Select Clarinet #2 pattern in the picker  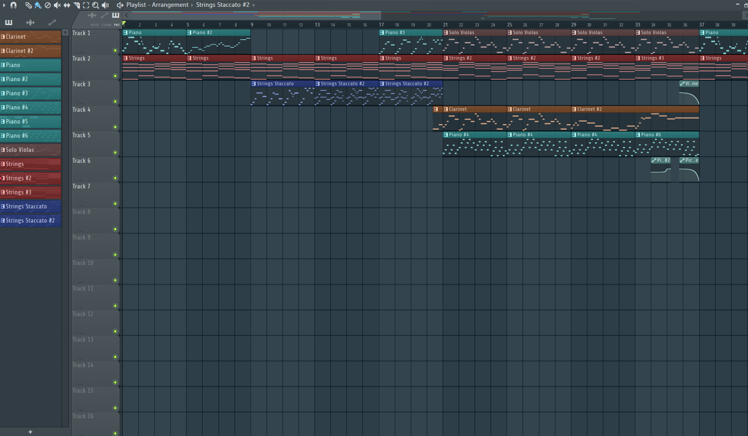click(x=31, y=51)
